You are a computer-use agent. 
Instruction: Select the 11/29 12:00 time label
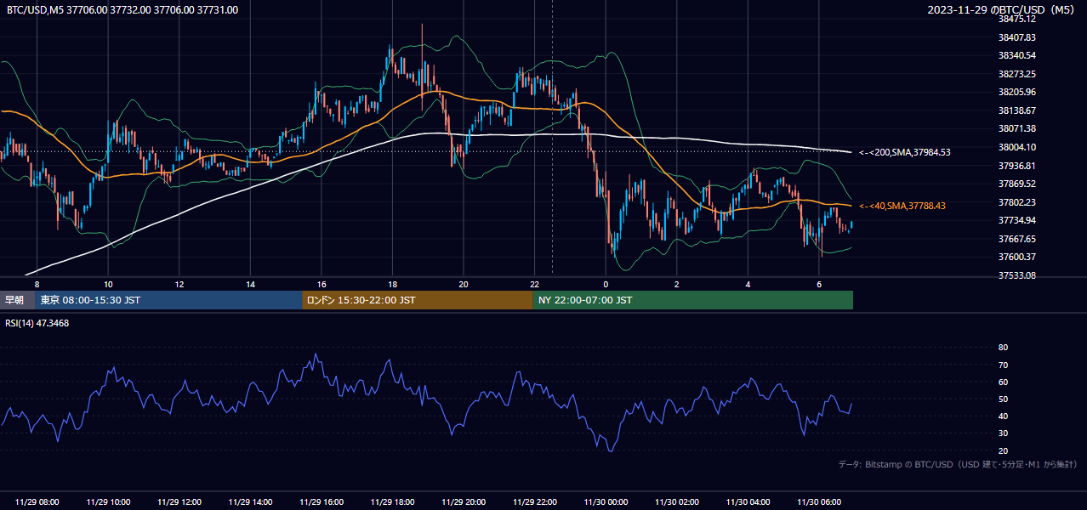click(179, 502)
